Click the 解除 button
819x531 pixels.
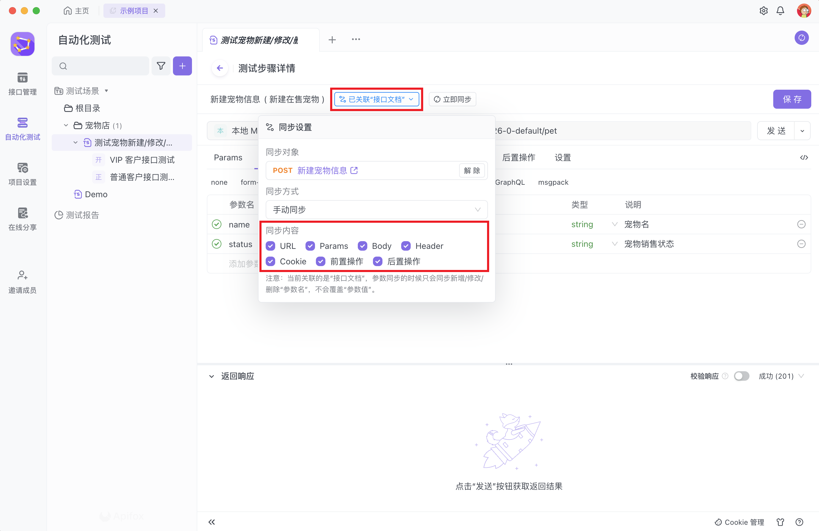pyautogui.click(x=472, y=170)
